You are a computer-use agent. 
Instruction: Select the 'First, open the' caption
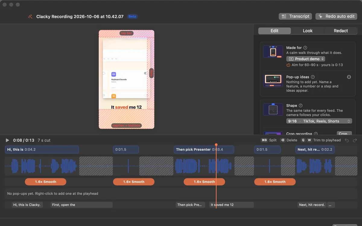(81, 205)
